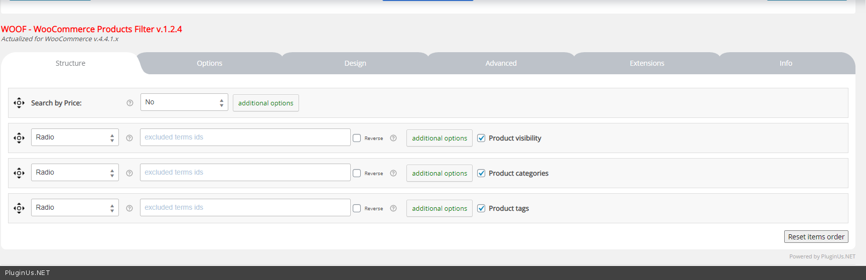Switch to the Options tab
Image resolution: width=866 pixels, height=280 pixels.
pyautogui.click(x=209, y=63)
